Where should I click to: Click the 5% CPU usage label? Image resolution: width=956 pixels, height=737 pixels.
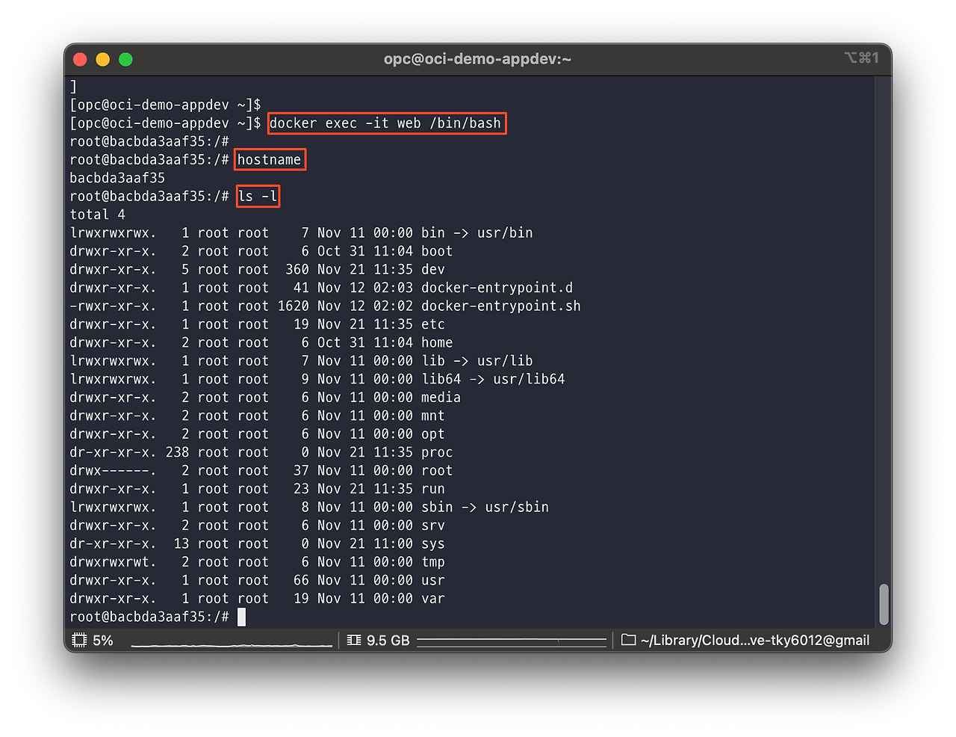pos(103,641)
